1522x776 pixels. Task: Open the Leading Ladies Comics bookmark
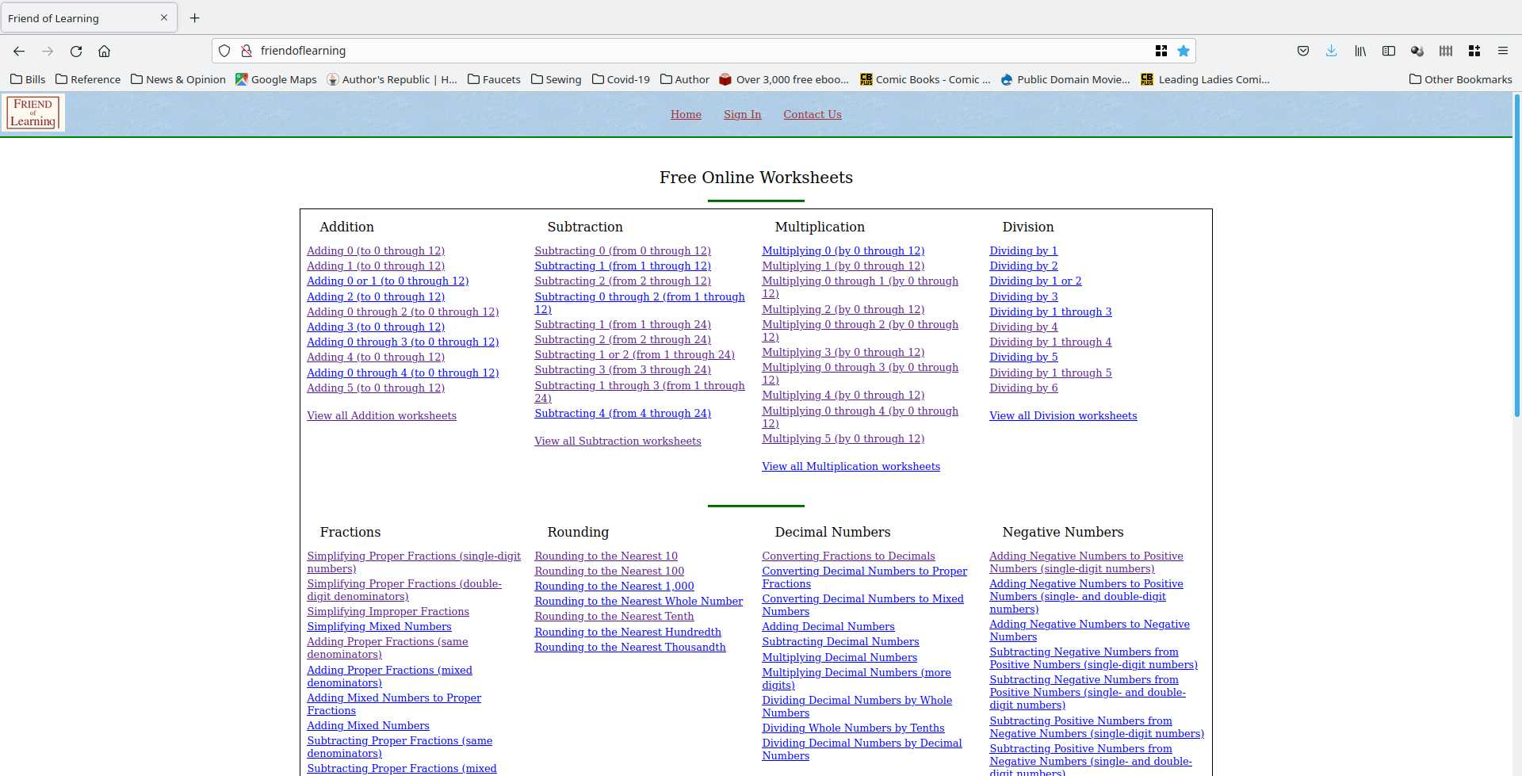coord(1205,79)
